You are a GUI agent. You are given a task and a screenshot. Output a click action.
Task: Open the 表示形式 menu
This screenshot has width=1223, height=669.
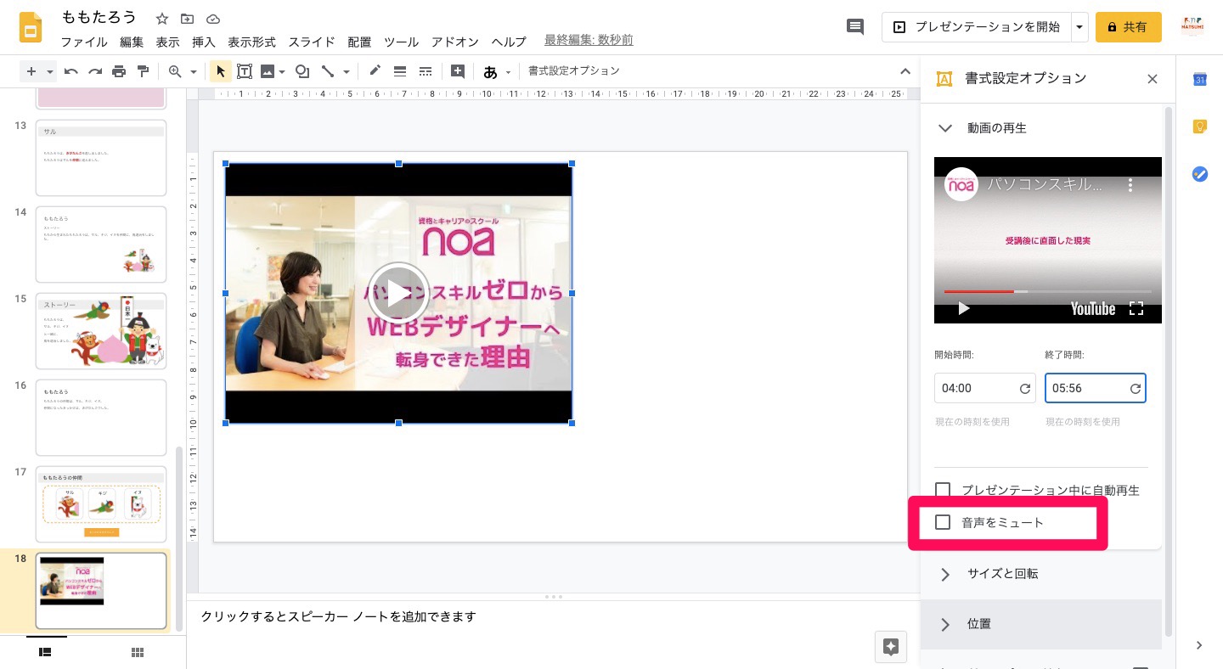pos(252,42)
